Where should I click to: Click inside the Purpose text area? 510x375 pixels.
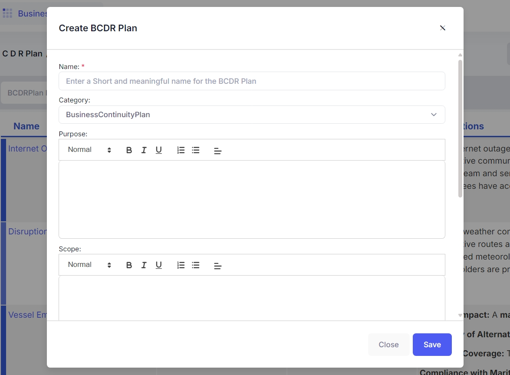[252, 200]
